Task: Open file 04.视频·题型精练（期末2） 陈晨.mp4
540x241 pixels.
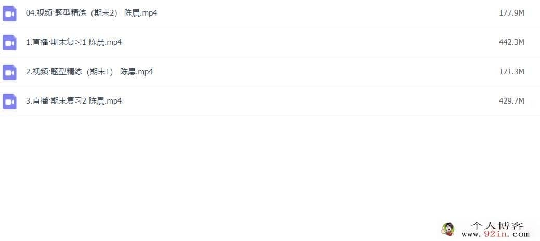Action: (x=91, y=13)
